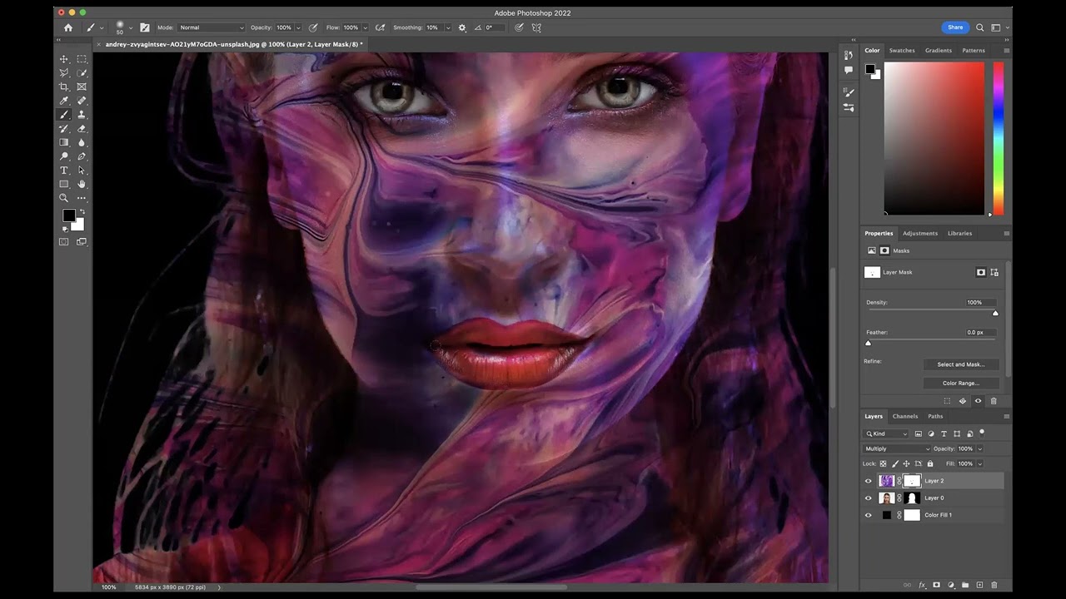Swap foreground and background colors
The image size is (1066, 599).
click(81, 212)
